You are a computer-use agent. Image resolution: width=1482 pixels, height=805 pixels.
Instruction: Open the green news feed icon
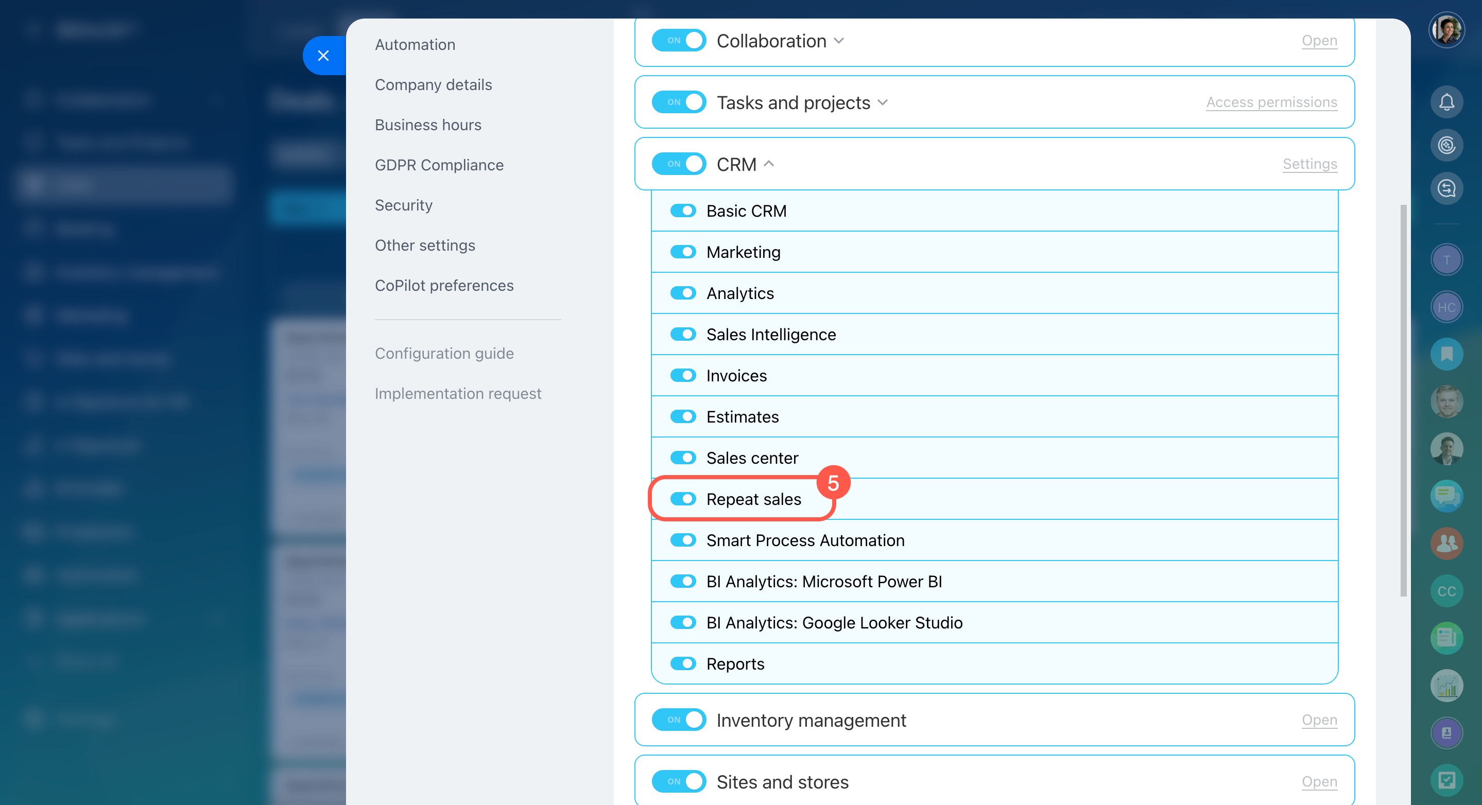point(1446,638)
